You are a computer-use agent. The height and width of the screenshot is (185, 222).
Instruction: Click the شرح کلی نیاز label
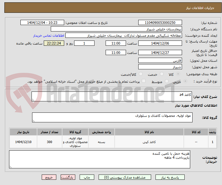coord(205,97)
